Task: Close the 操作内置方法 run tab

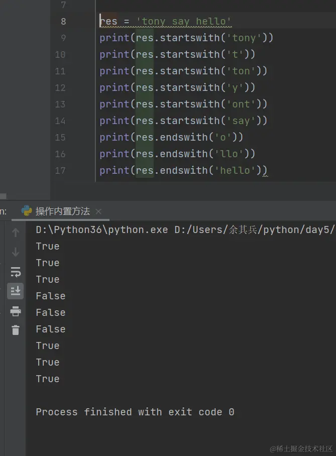Action: click(98, 211)
